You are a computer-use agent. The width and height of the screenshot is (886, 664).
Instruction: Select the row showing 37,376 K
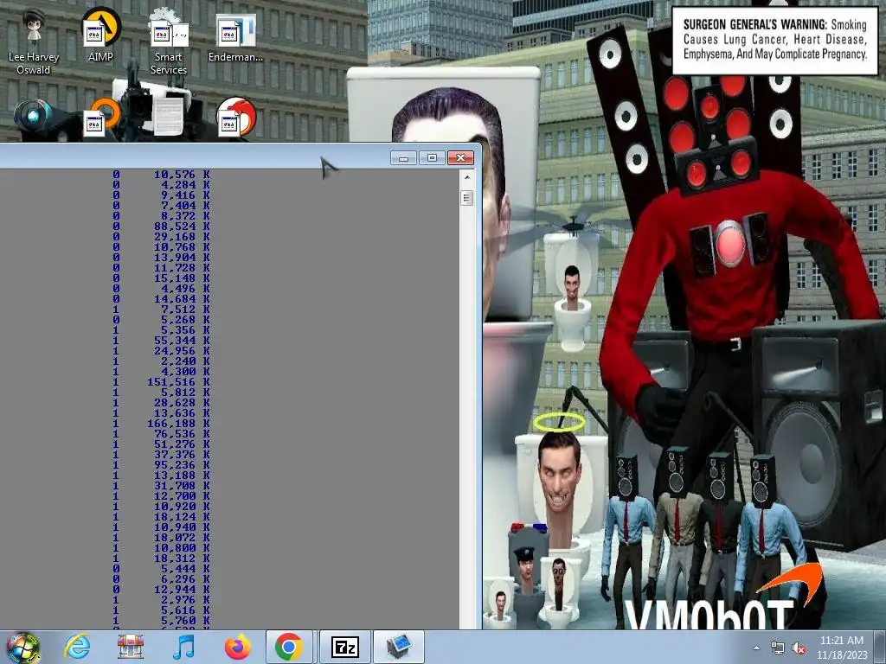pyautogui.click(x=161, y=455)
